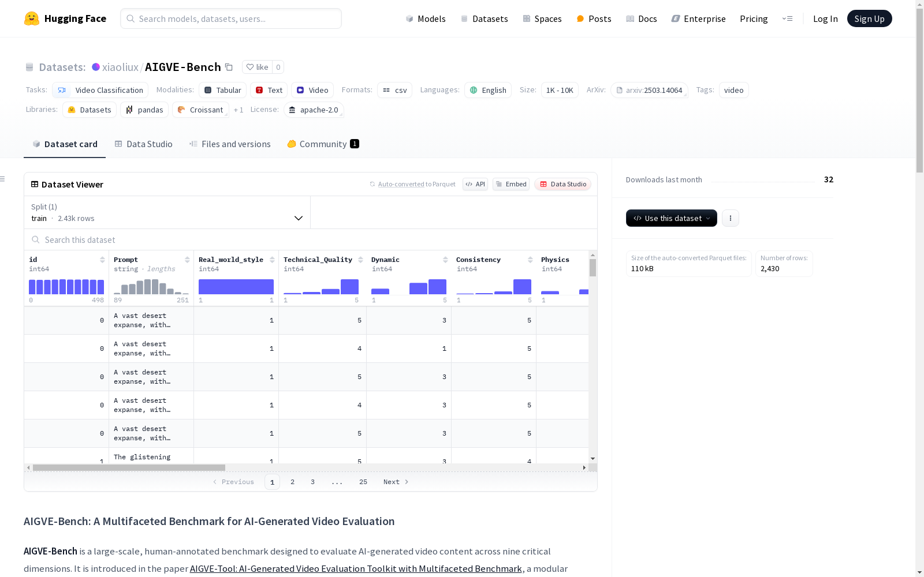Select the English language tag
The image size is (924, 577).
(x=488, y=90)
